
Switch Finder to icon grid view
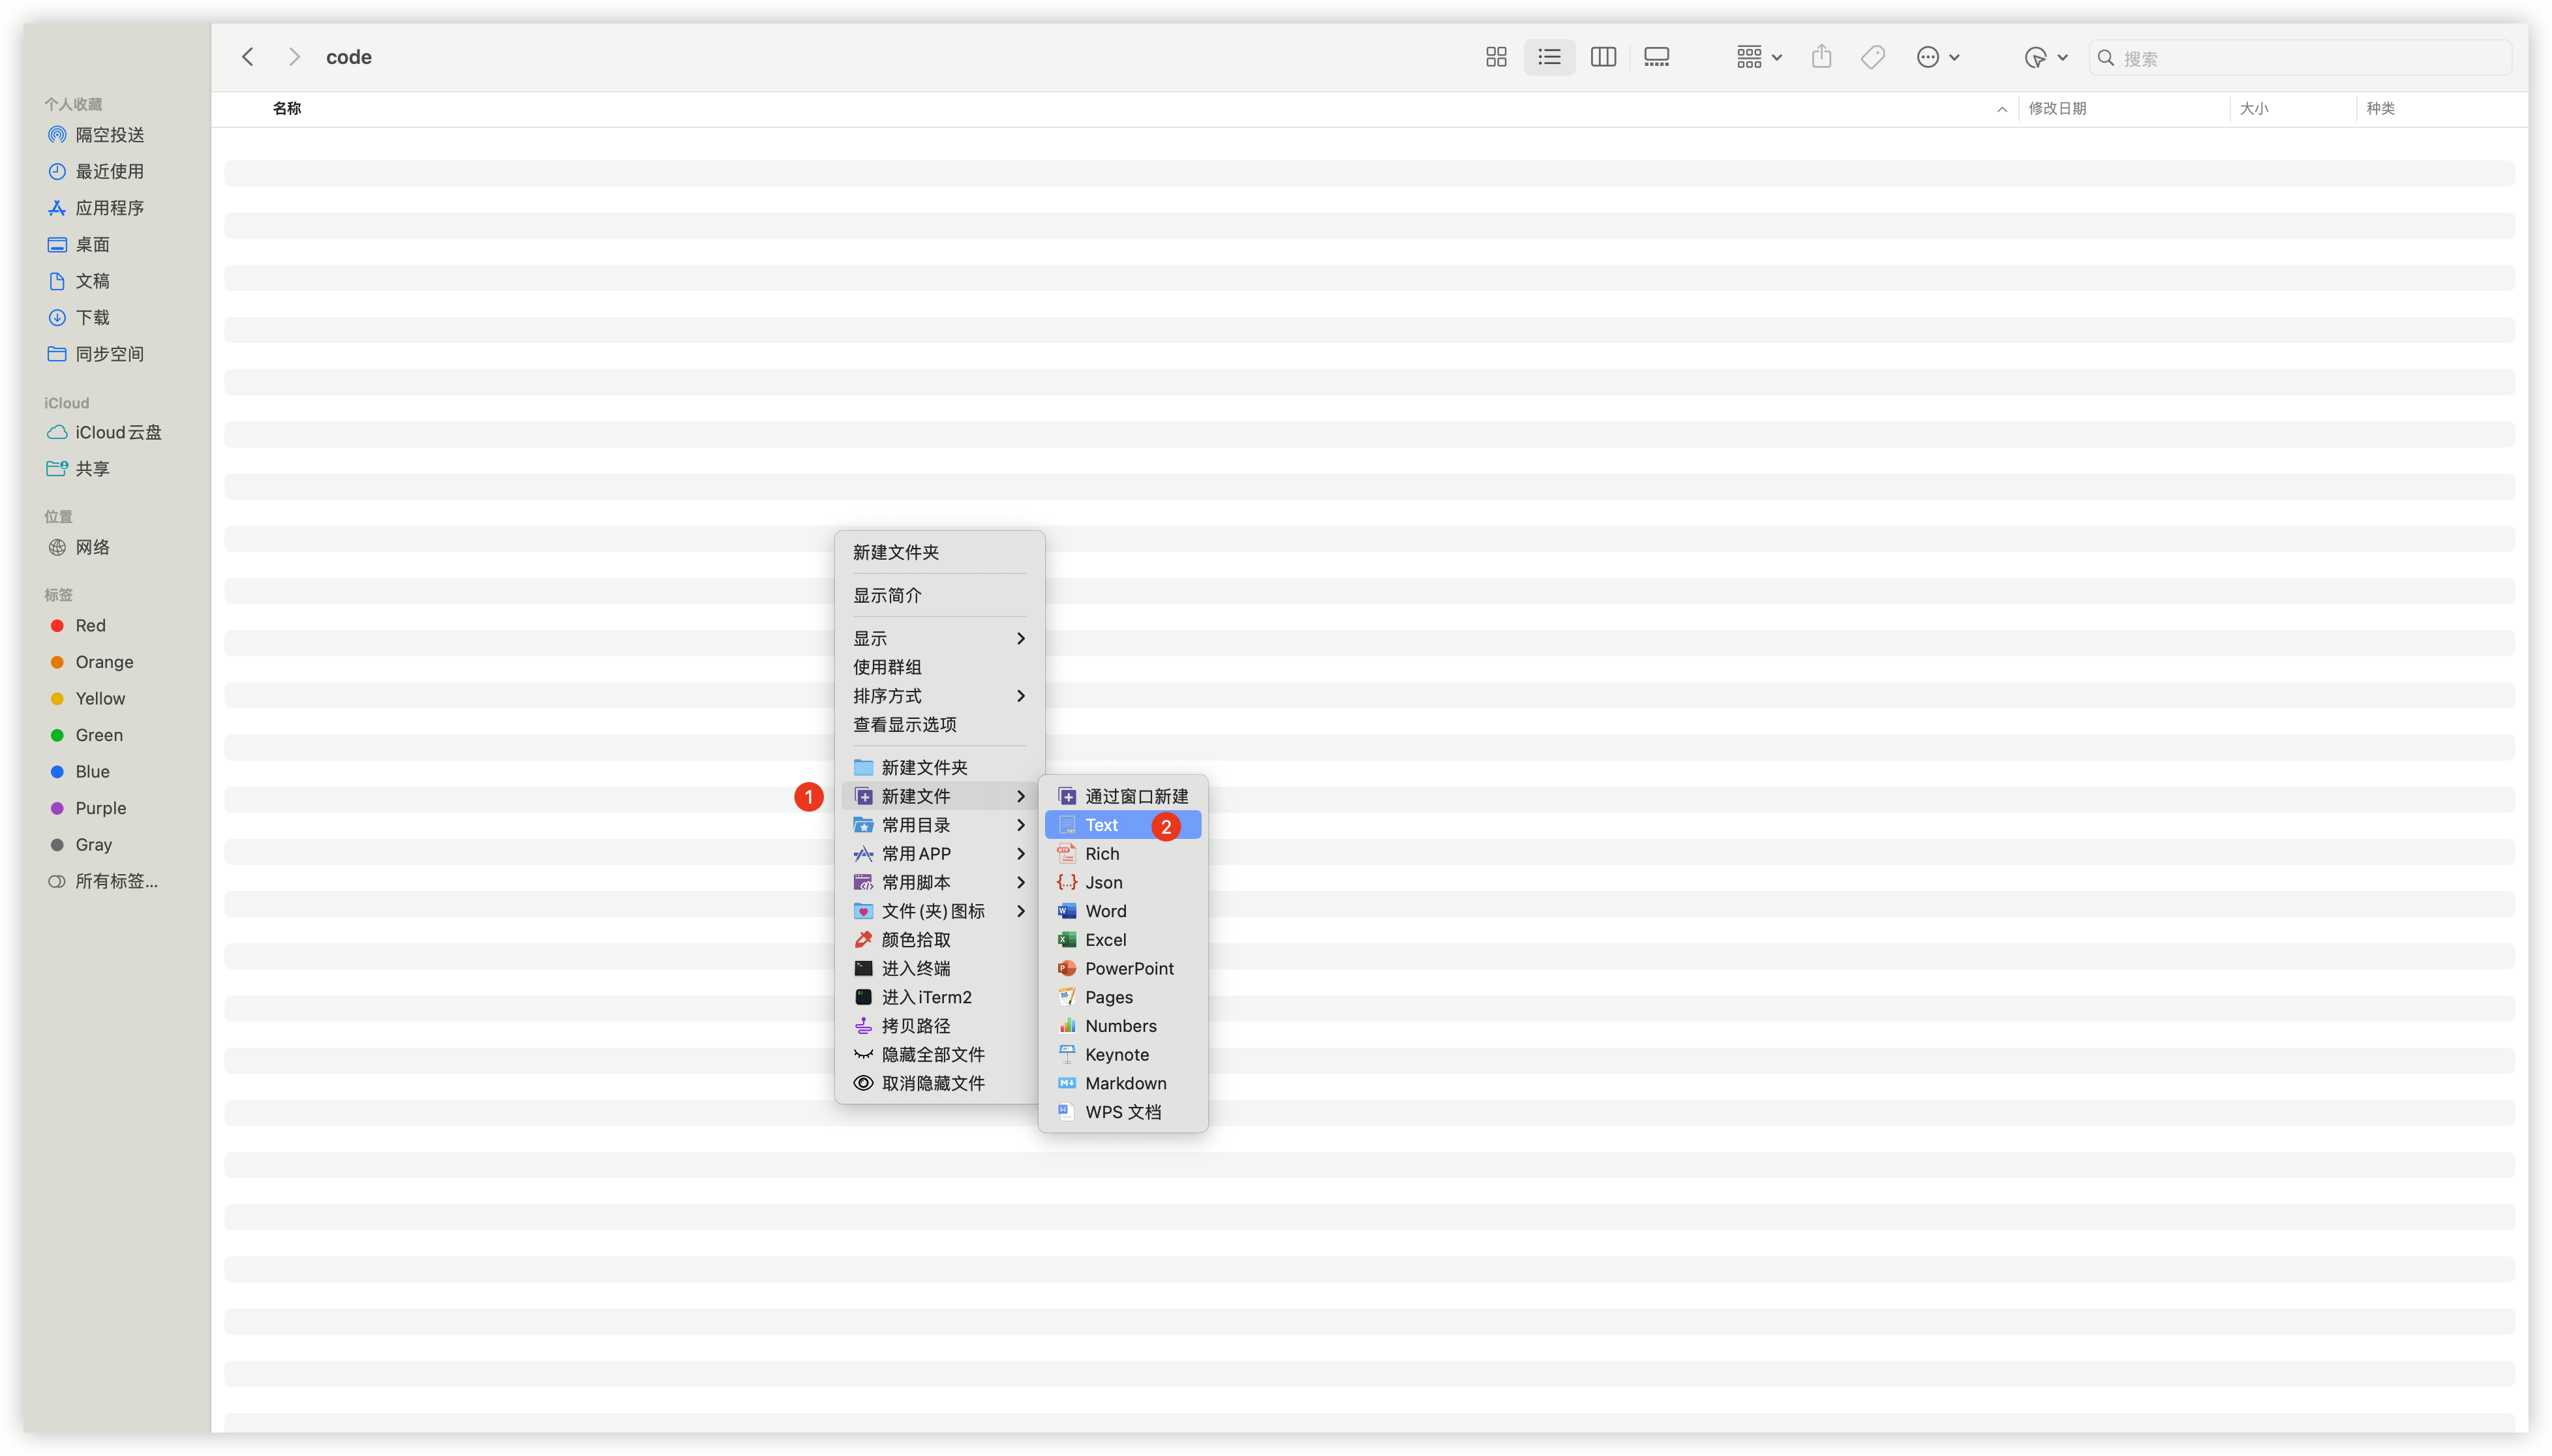pos(1496,57)
